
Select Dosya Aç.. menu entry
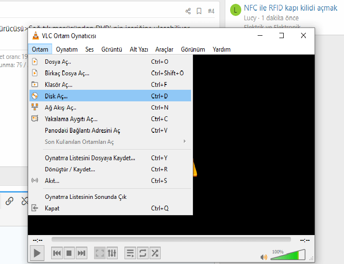(110, 62)
